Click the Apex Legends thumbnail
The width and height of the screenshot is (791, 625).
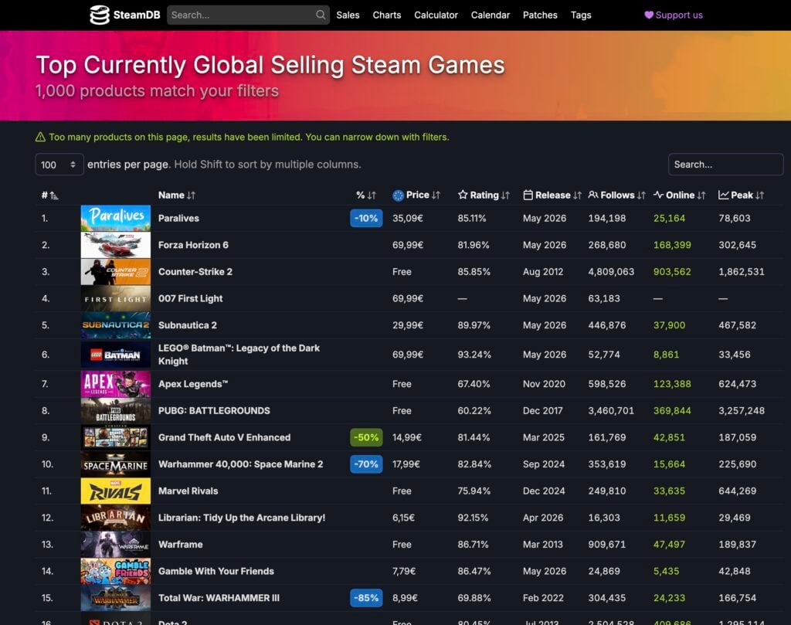tap(116, 384)
